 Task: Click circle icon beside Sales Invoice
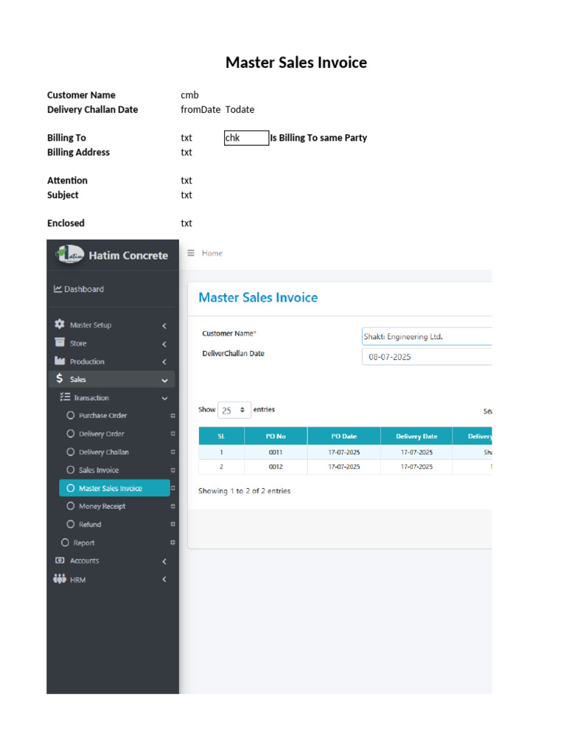pos(71,470)
